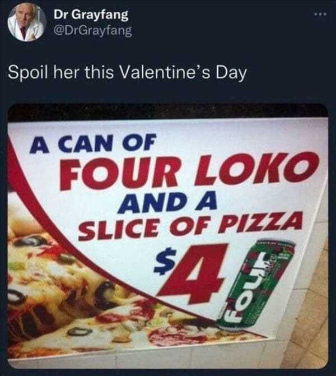Click the pizza picture on the sign

pos(67,291)
